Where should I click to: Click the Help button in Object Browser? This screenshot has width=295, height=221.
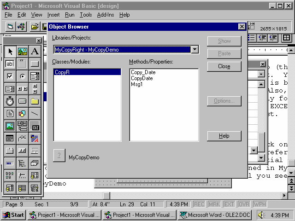pos(224,136)
